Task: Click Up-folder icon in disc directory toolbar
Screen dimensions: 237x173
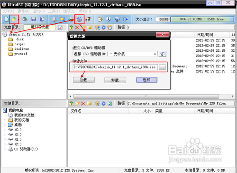Action: (x=71, y=28)
